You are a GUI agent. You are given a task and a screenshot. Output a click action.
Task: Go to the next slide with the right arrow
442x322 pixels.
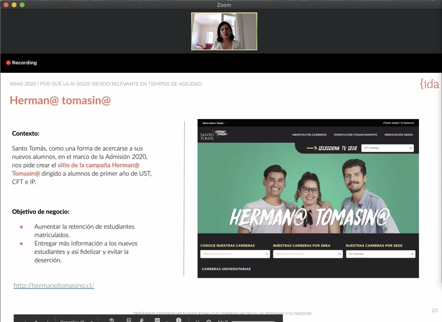point(47,320)
